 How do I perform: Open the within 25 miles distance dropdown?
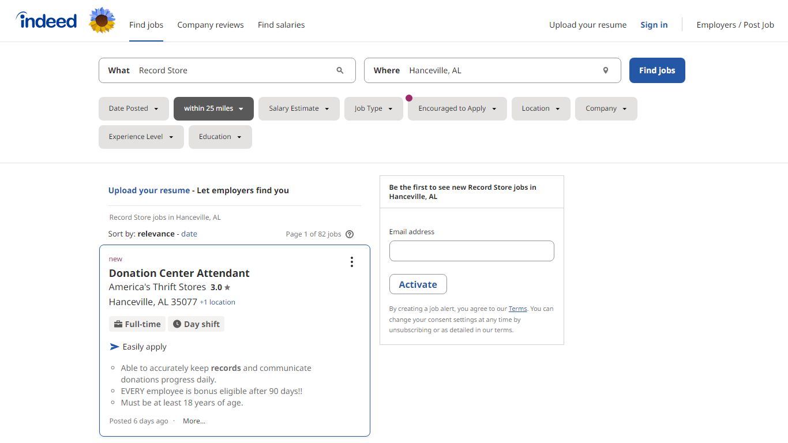click(213, 108)
